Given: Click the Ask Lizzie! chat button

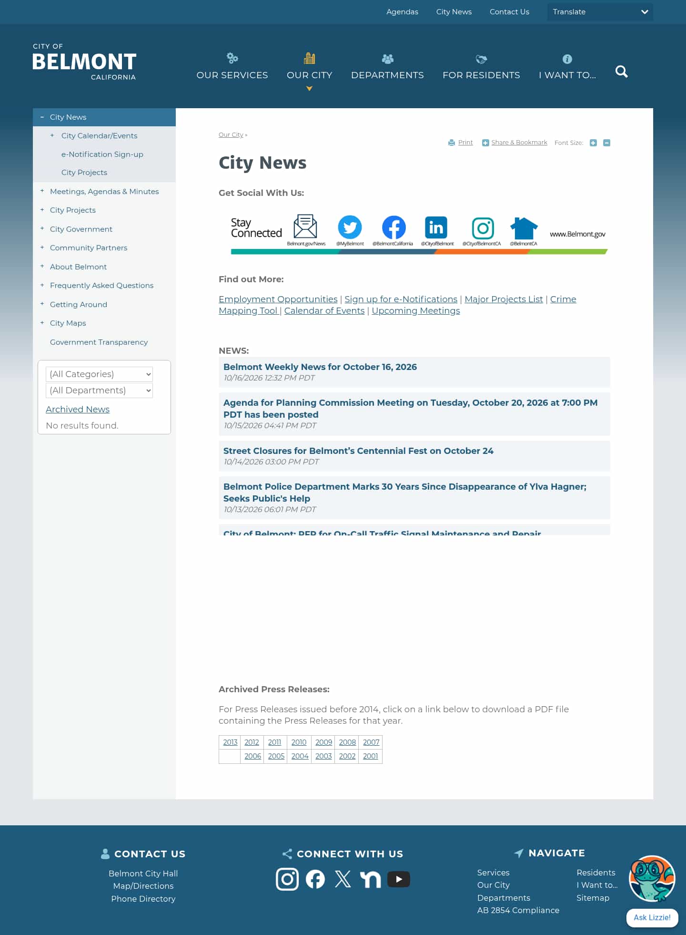Looking at the screenshot, I should pyautogui.click(x=652, y=917).
